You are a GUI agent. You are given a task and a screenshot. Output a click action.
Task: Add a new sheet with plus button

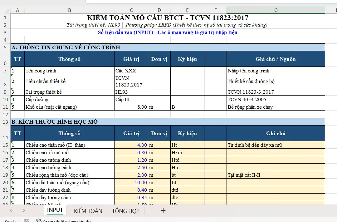[x=163, y=210]
